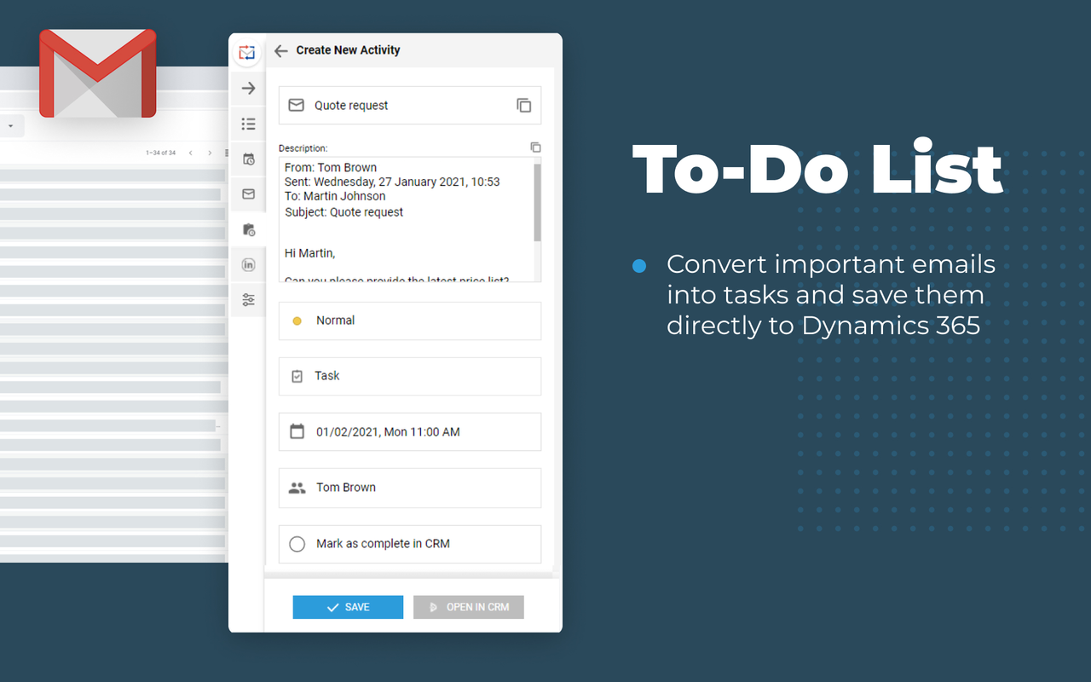Click the SAVE button
This screenshot has width=1091, height=682.
tap(348, 607)
